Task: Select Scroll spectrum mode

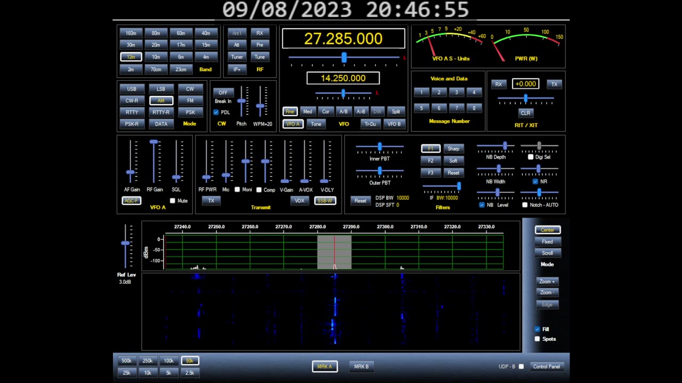Action: coord(547,253)
